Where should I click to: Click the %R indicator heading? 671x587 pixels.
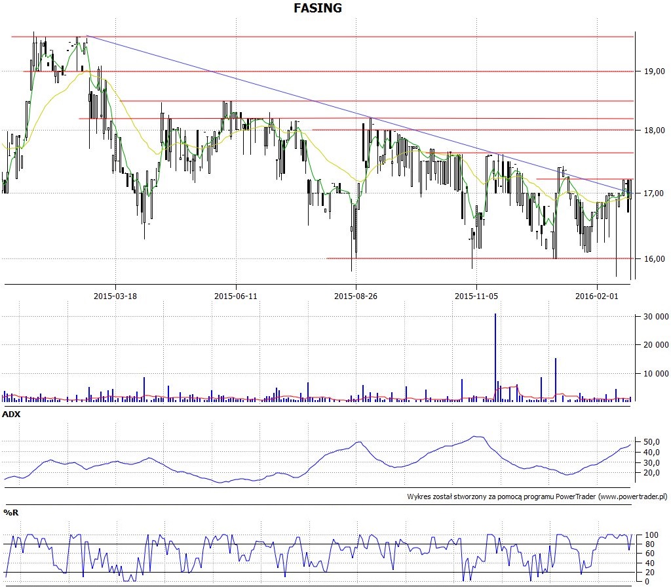(x=10, y=513)
